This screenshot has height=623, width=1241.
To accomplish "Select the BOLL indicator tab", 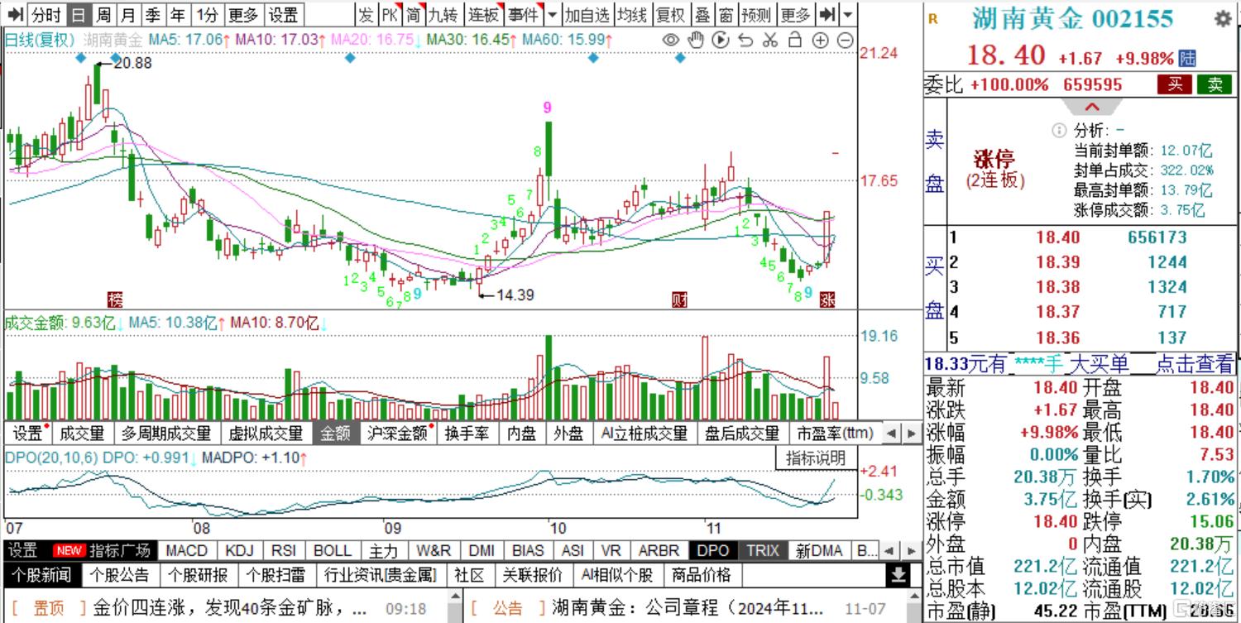I will tap(333, 550).
